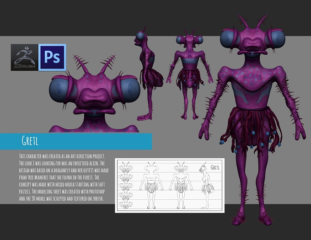Viewport: 311px width, 240px height.
Task: Click the back-view sketch in modeling sheet
Action: [x=151, y=185]
